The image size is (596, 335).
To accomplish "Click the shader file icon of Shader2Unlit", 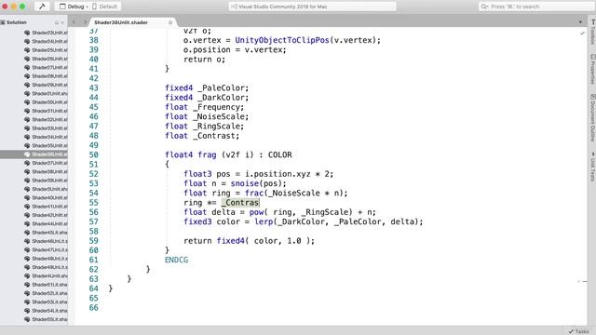I will [27, 93].
